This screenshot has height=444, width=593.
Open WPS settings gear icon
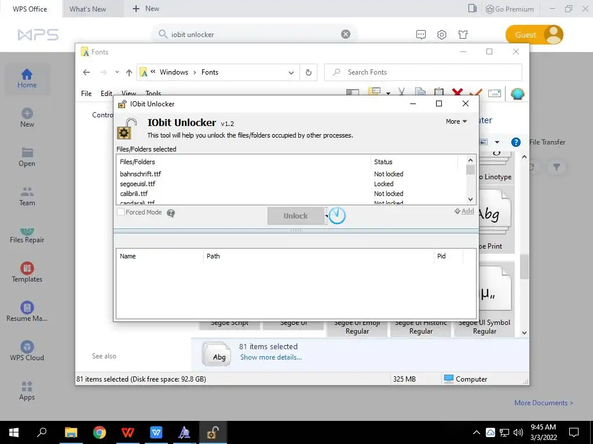pyautogui.click(x=442, y=35)
